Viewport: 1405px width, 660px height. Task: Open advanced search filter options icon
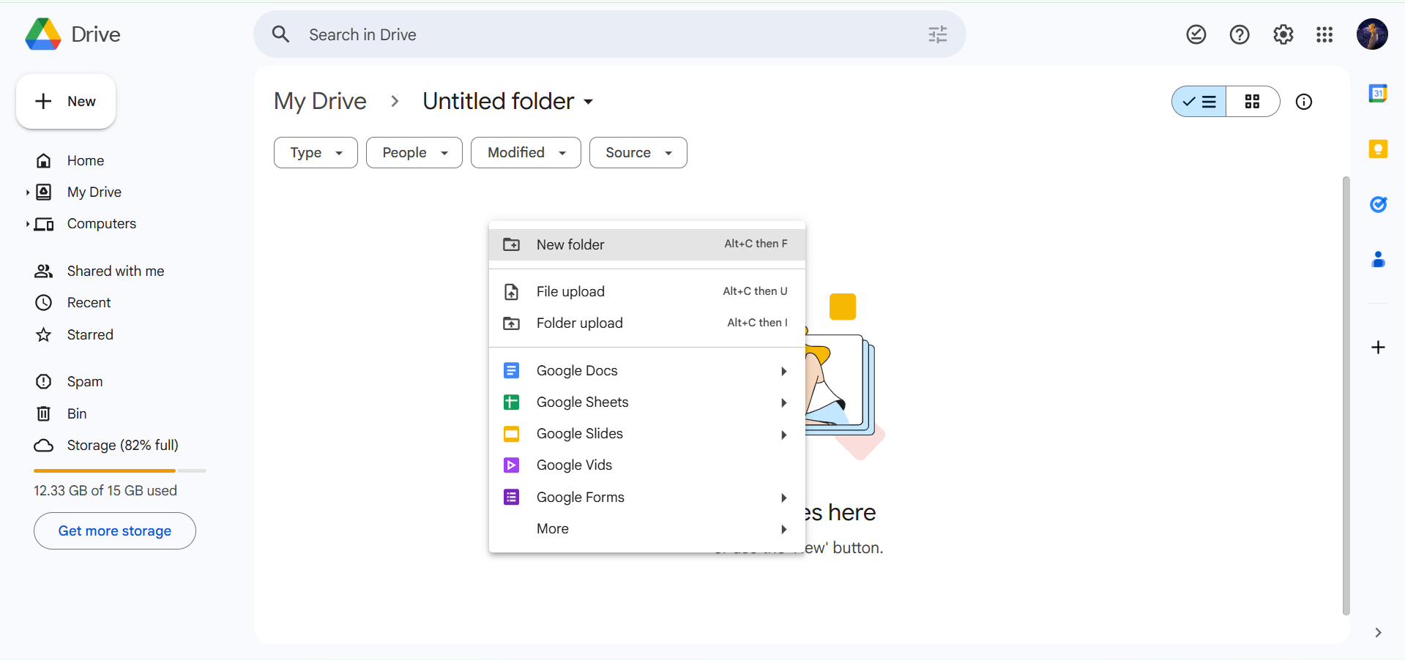(937, 34)
